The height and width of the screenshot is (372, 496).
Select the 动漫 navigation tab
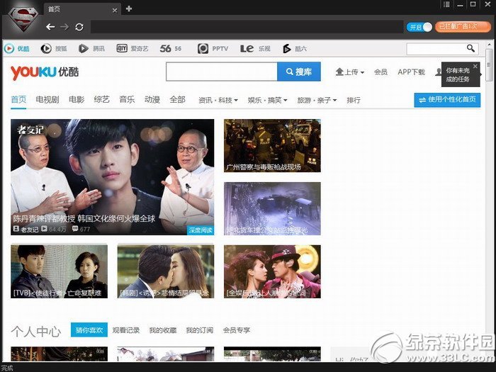click(152, 100)
